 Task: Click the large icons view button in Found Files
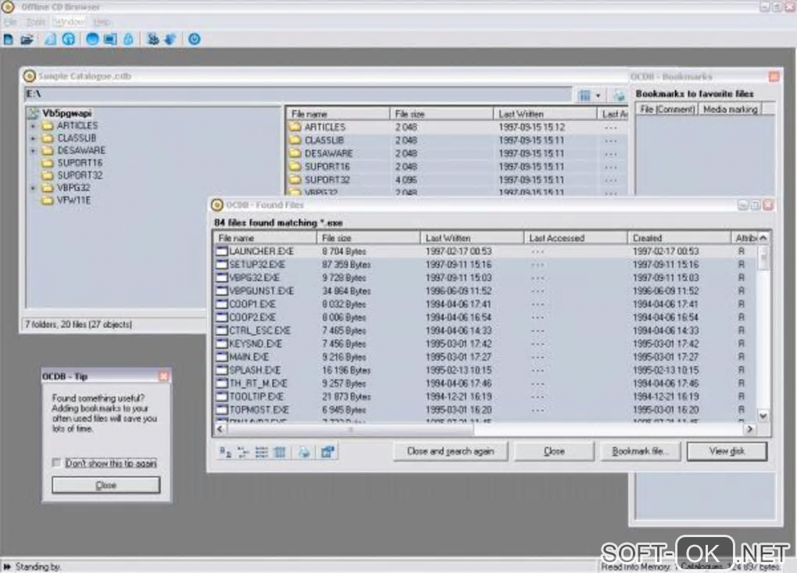(225, 451)
